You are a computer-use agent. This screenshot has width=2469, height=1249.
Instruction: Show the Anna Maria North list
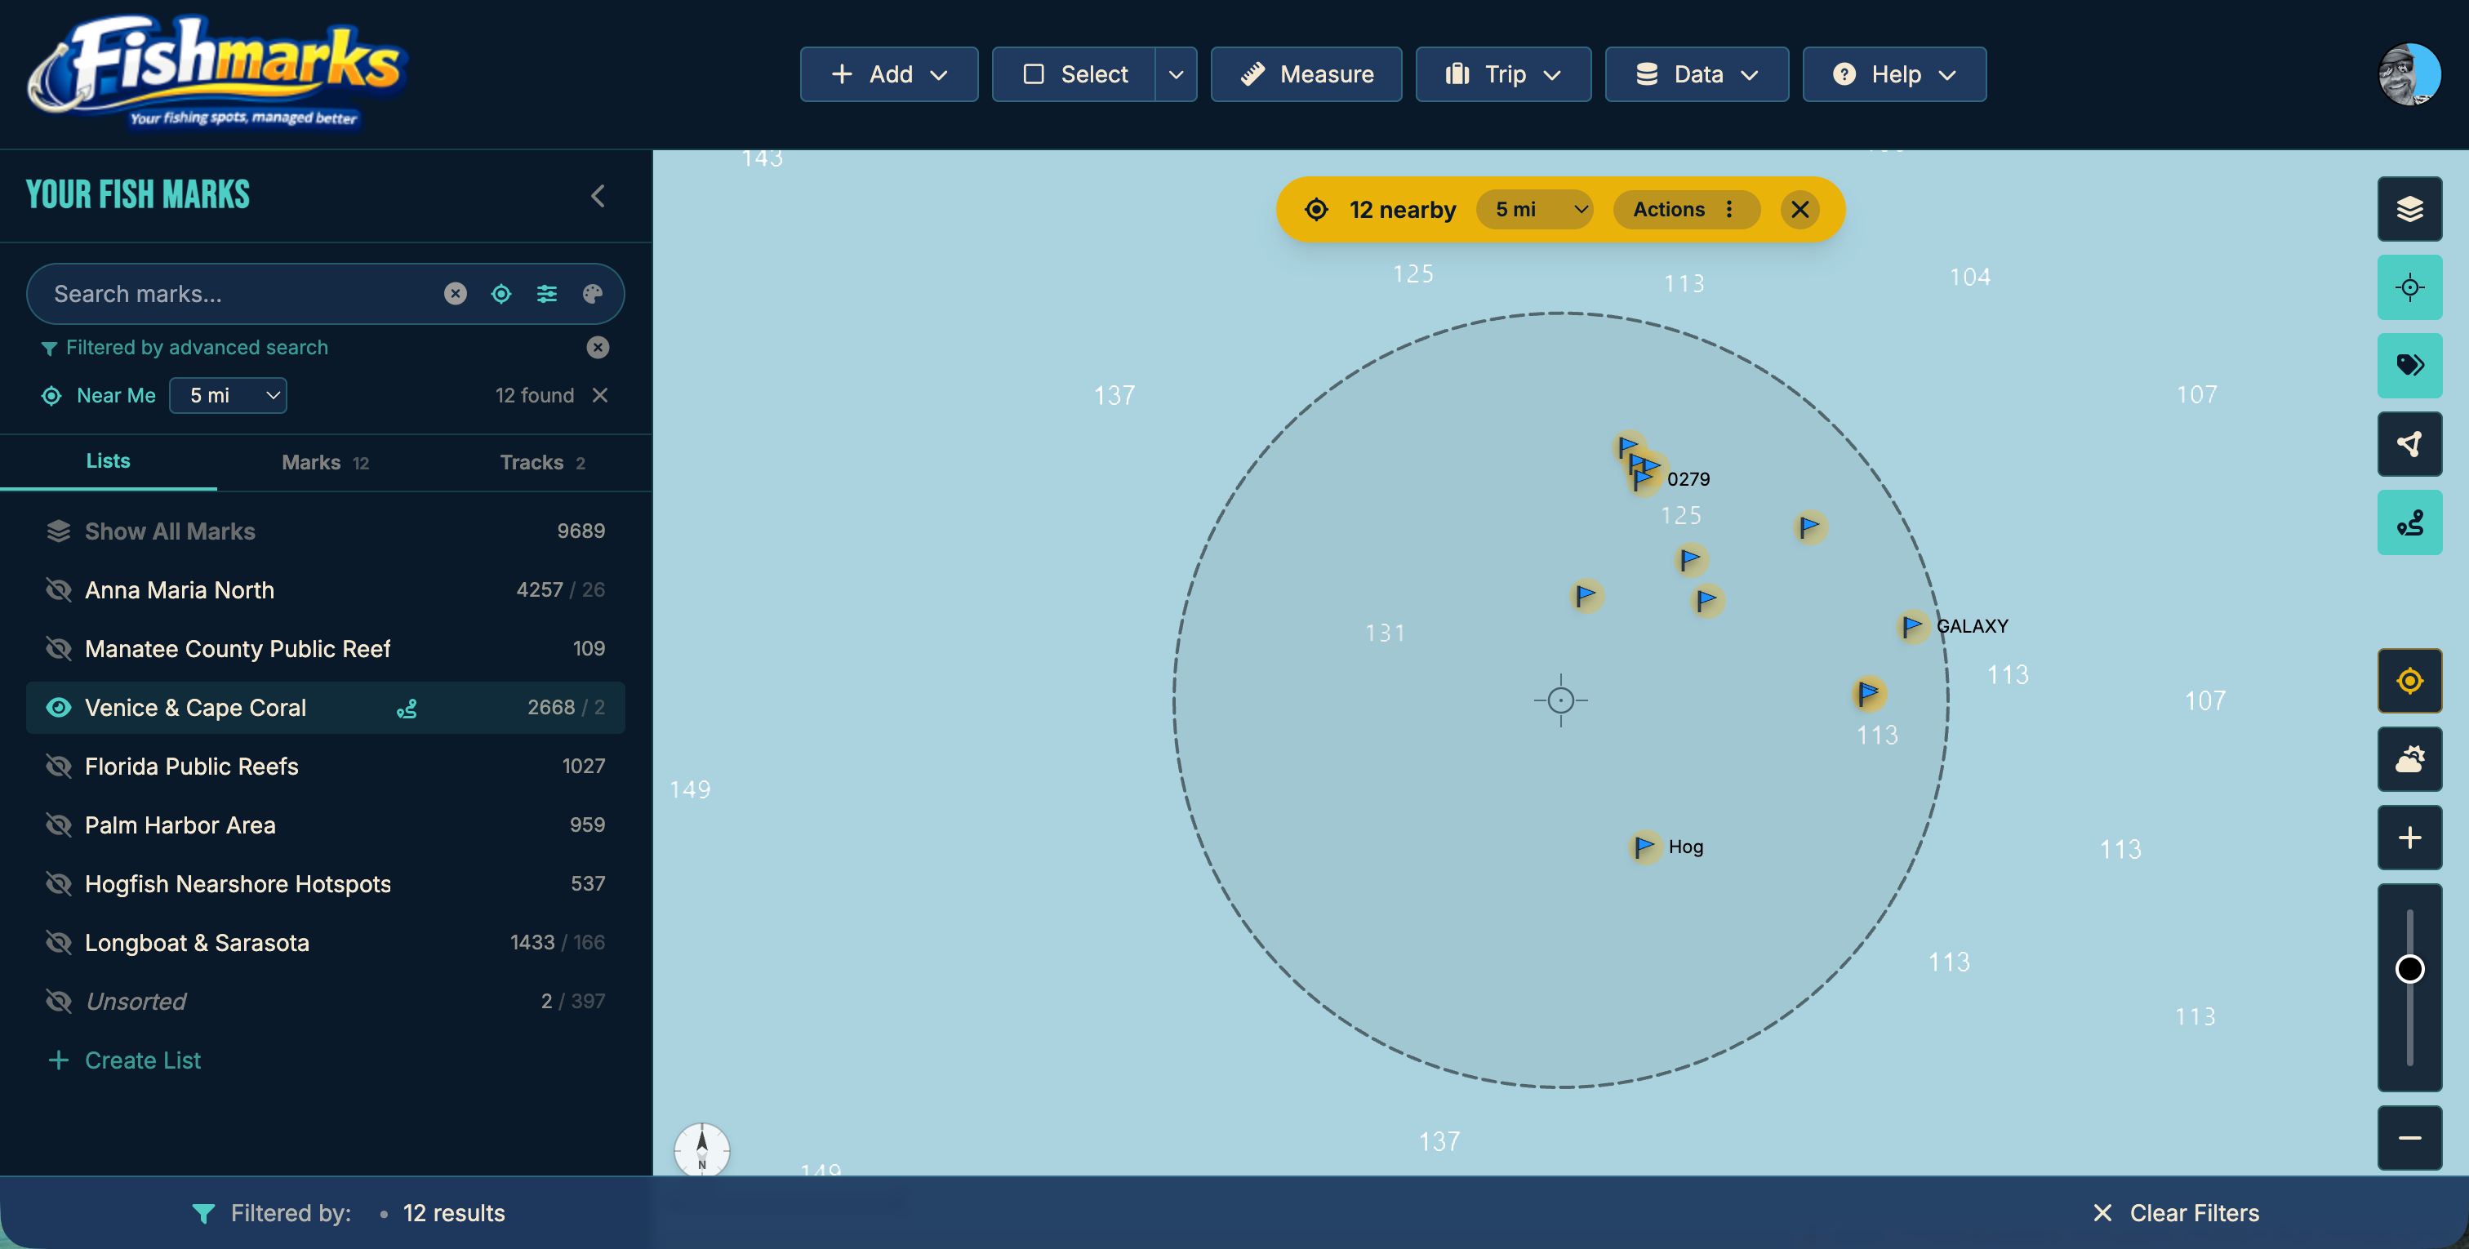point(59,589)
